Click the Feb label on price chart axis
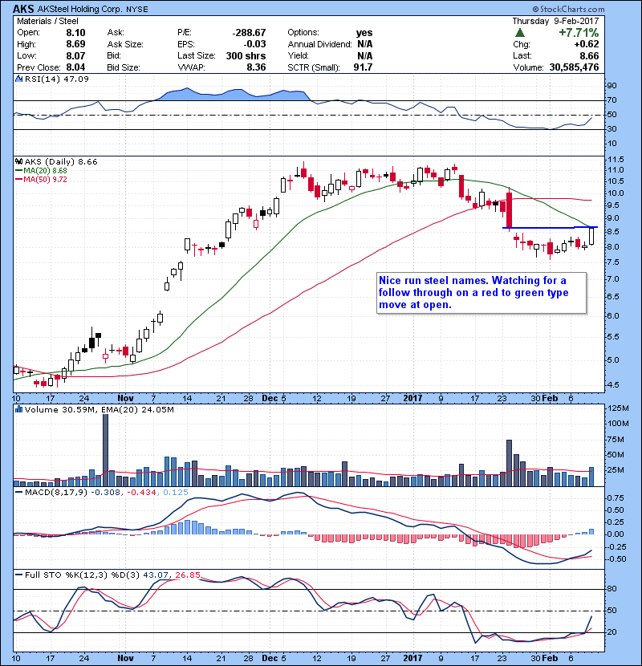642x666 pixels. pos(550,398)
